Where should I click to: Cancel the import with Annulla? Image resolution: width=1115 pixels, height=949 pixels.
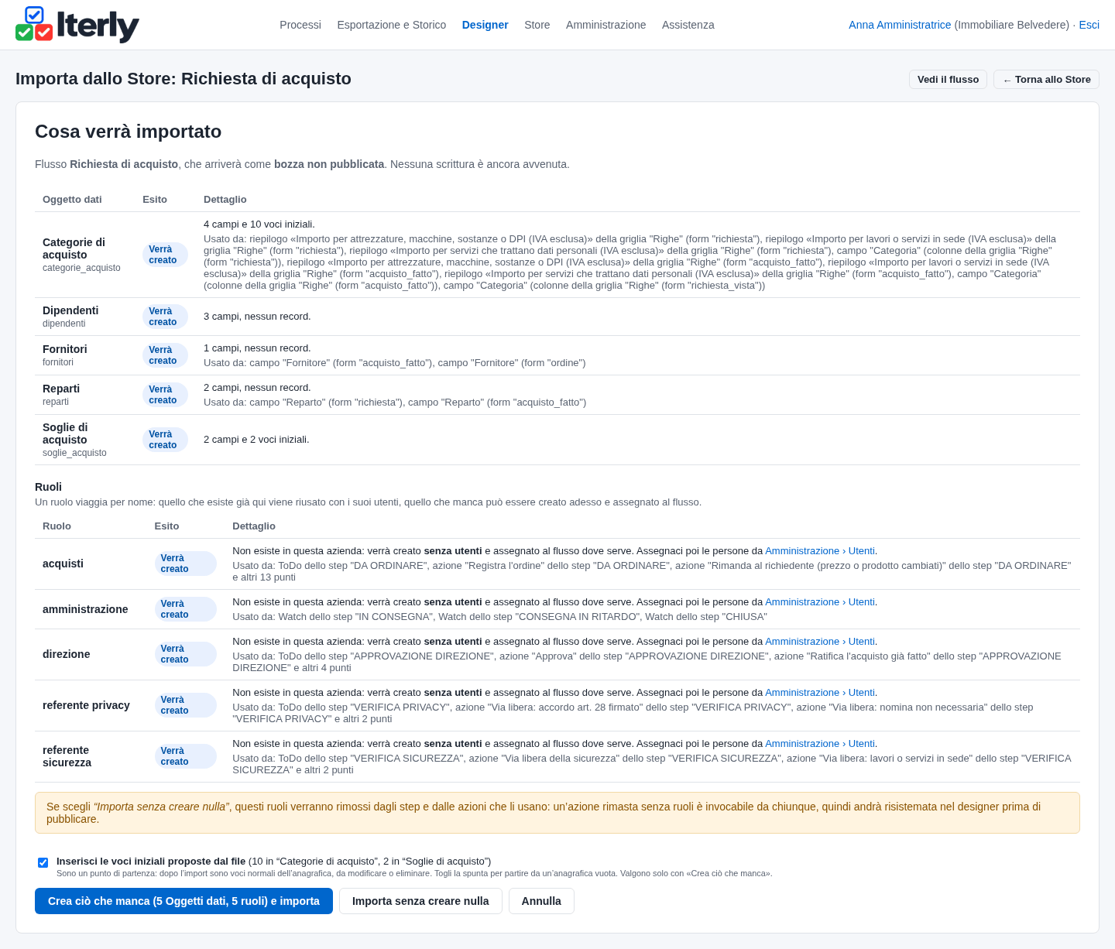[541, 901]
